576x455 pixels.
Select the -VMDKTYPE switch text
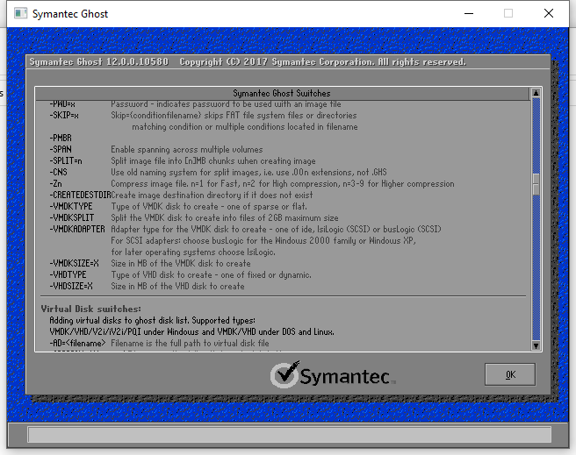(x=71, y=206)
